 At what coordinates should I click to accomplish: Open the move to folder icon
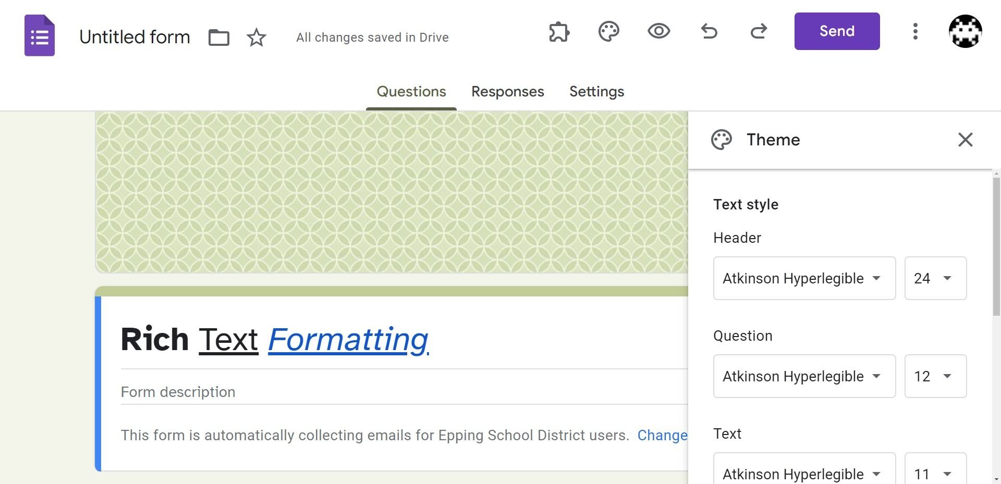click(x=219, y=38)
